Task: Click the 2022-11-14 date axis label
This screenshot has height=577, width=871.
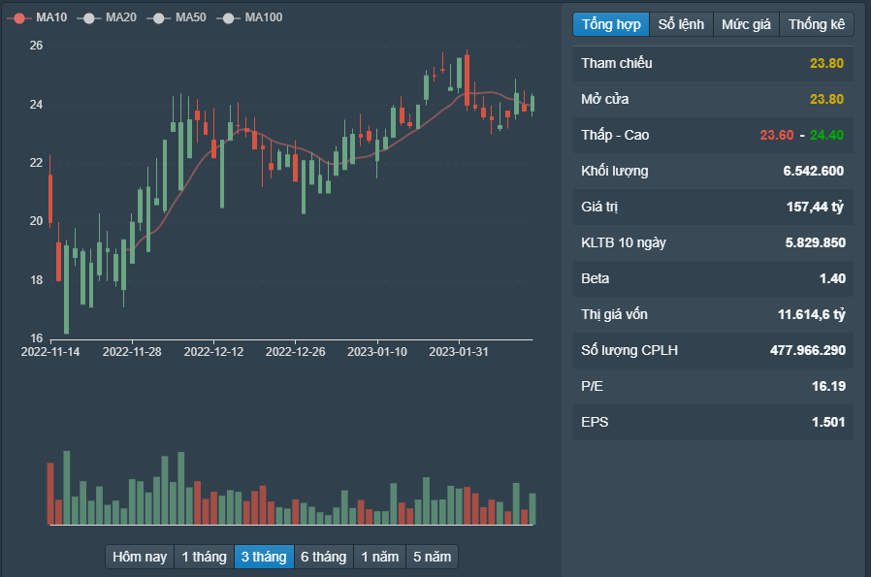Action: point(50,352)
